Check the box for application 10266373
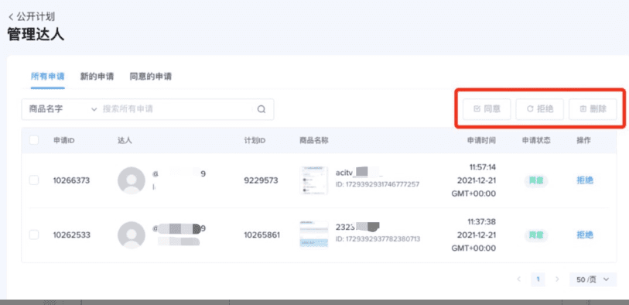Screen dimensions: 629x305 coord(34,180)
